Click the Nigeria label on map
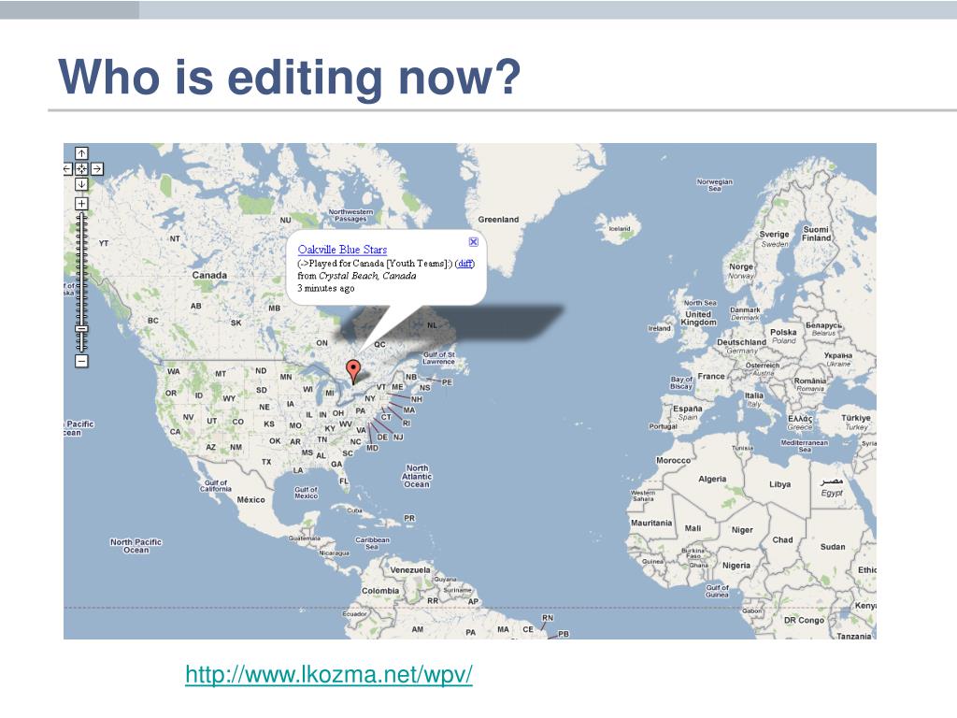The image size is (957, 718). pyautogui.click(x=736, y=566)
